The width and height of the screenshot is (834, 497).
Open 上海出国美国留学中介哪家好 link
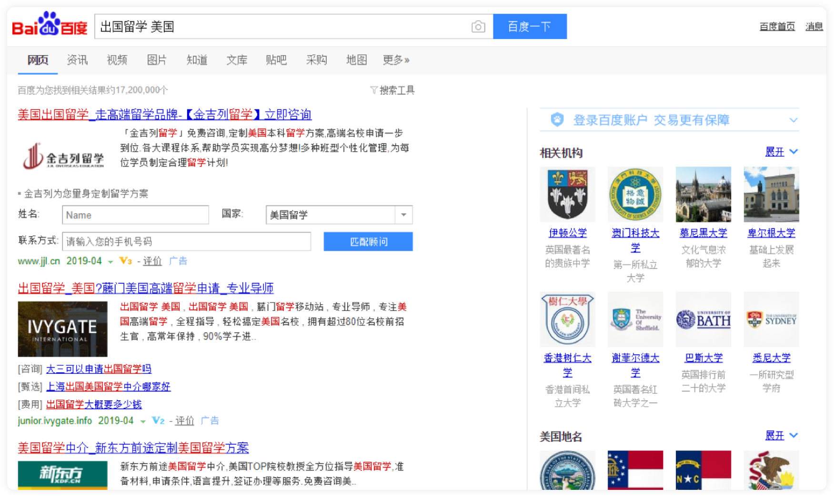coord(108,387)
